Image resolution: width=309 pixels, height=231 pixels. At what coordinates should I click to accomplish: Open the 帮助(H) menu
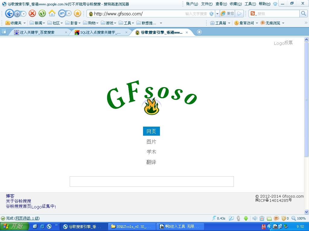(x=264, y=4)
